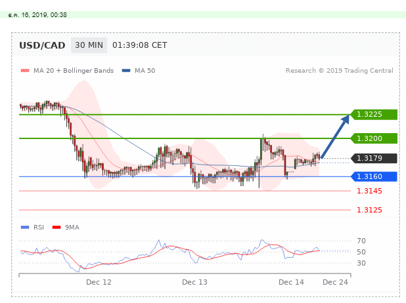Click the 1.3145 red support value
Screen dimensions: 406x303
(x=369, y=191)
